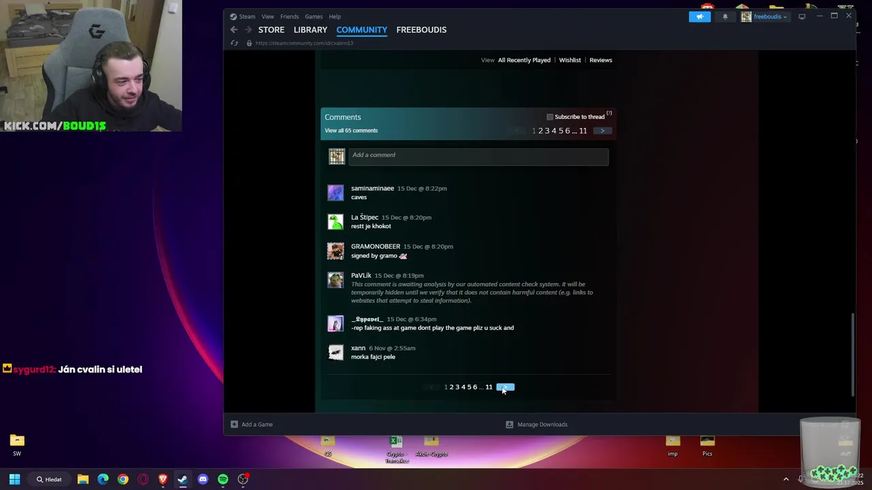
Task: Switch to Big Picture mode with the monitor icon
Action: [x=802, y=16]
